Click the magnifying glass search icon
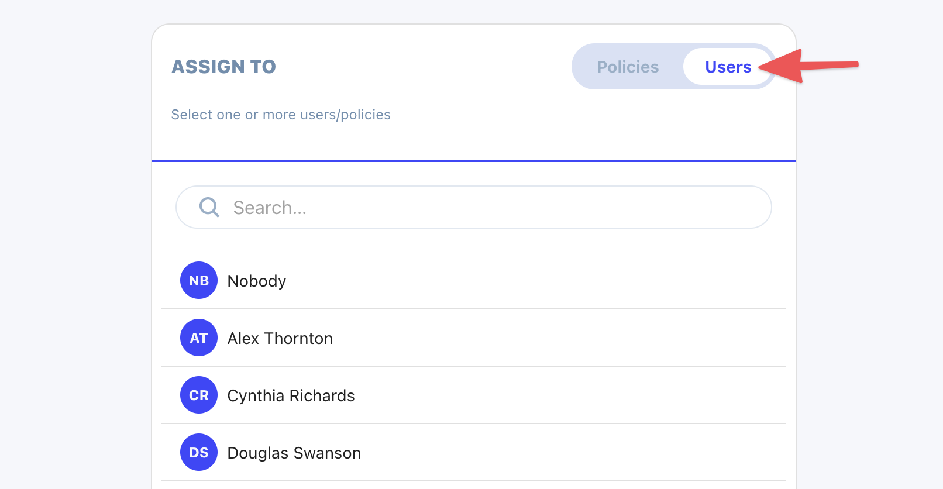The height and width of the screenshot is (489, 943). [x=209, y=207]
